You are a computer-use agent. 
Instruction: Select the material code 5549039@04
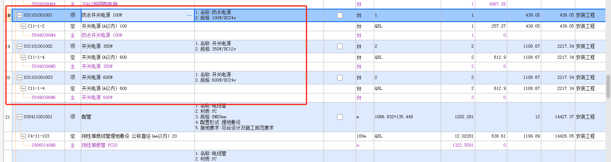[44, 35]
